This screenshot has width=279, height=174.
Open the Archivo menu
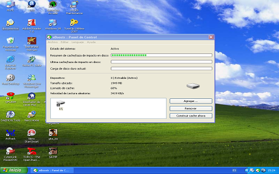point(53,42)
